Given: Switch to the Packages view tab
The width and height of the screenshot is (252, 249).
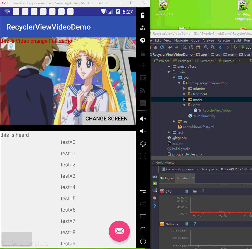Looking at the screenshot, I should tap(182, 61).
